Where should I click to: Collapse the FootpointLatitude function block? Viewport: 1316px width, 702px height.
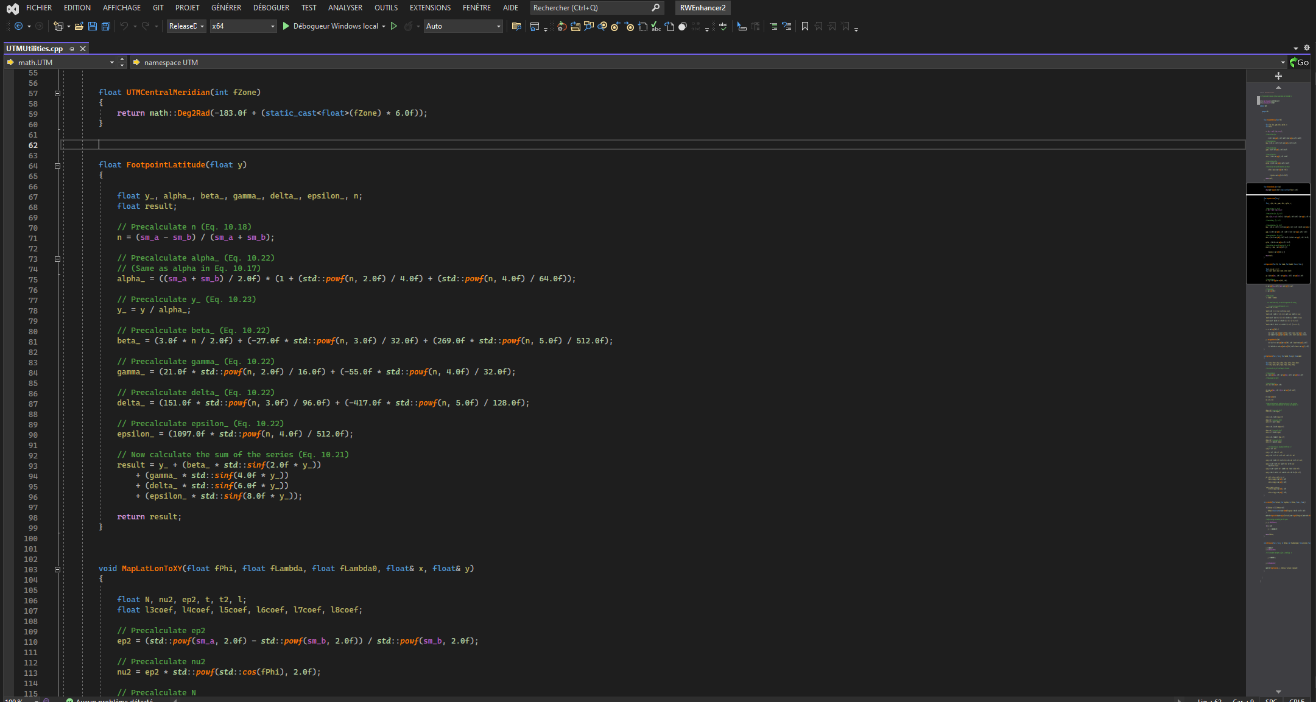[58, 166]
